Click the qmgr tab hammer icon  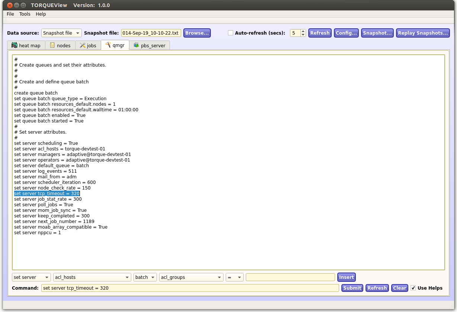point(108,45)
